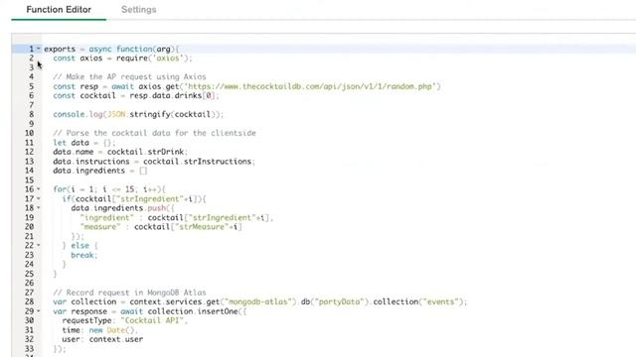The height and width of the screenshot is (357, 636).
Task: Click line number 28 in the gutter
Action: (29, 301)
